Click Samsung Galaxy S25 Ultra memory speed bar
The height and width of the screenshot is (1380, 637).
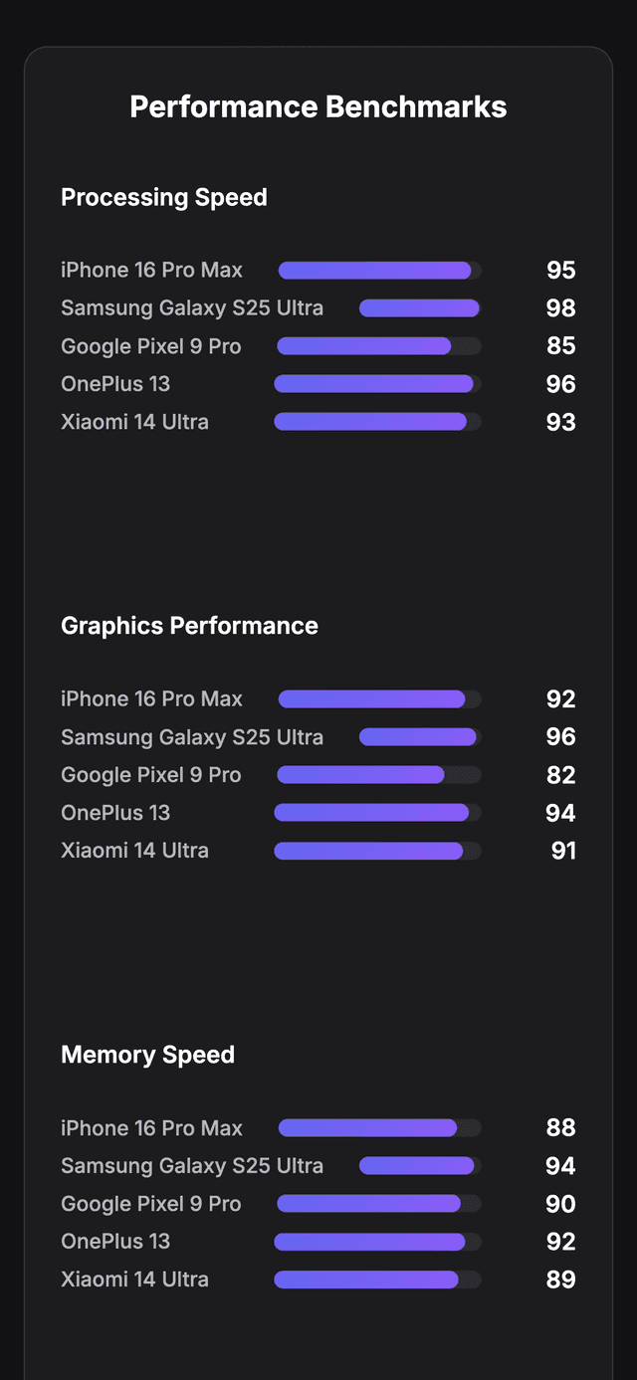[x=420, y=1166]
